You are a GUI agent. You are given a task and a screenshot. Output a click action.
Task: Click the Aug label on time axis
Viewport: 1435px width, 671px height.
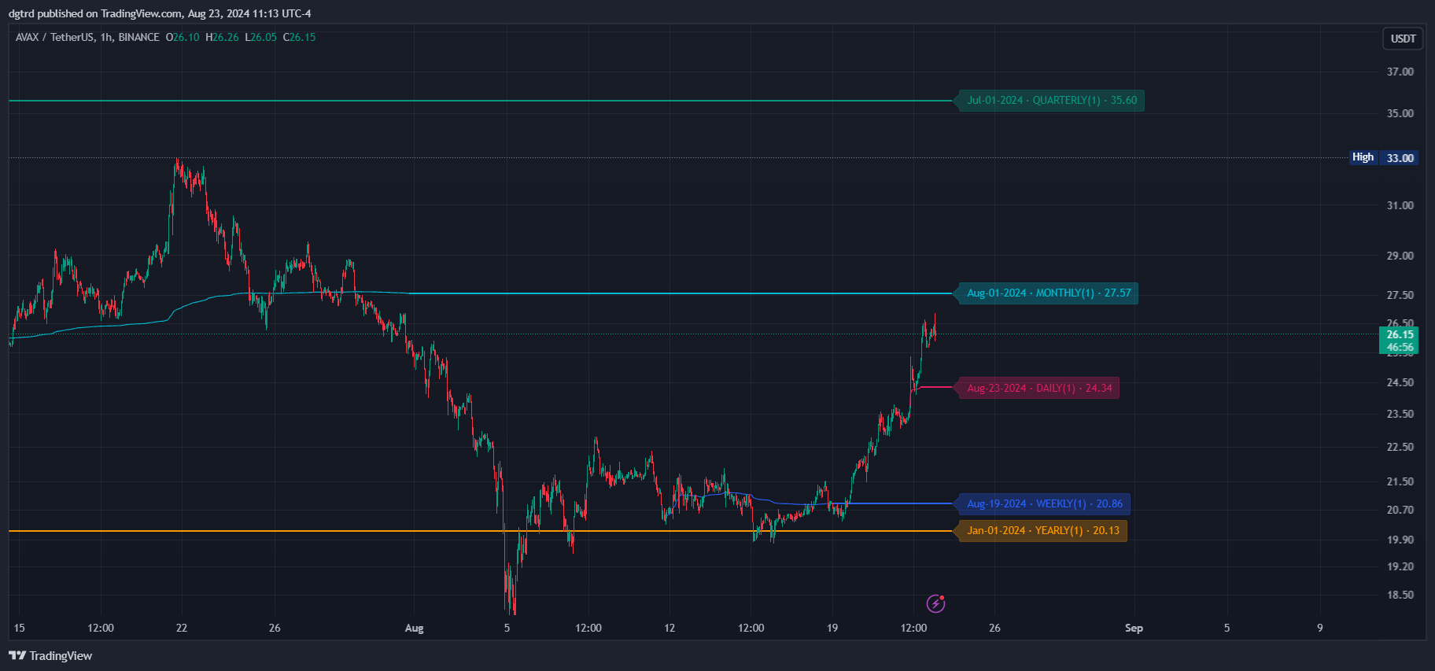[414, 628]
